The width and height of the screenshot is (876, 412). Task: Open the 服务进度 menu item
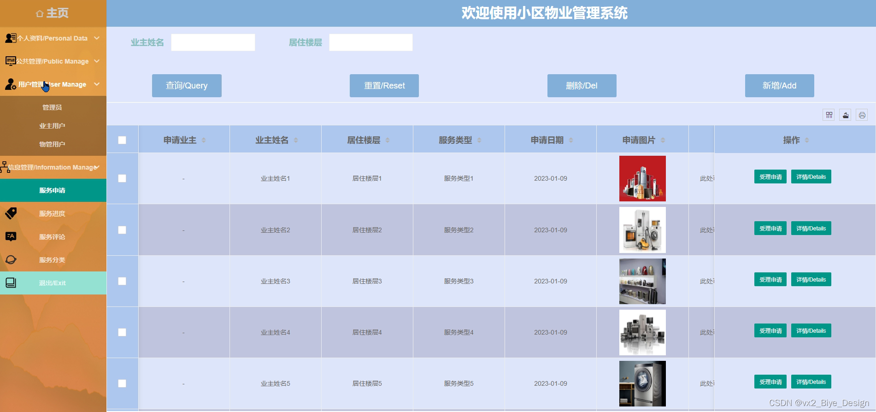[x=53, y=213]
